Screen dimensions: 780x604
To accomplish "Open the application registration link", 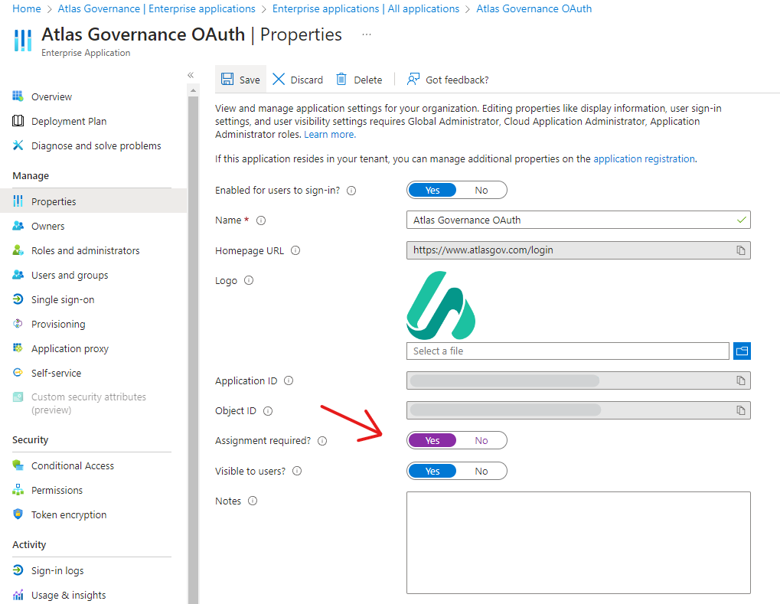I will click(644, 159).
